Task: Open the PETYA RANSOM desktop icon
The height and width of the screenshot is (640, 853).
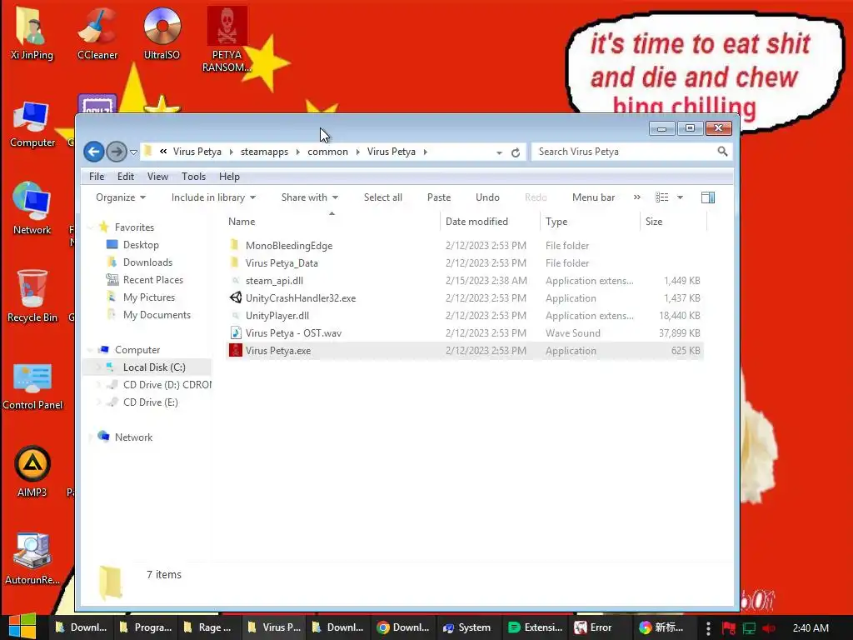Action: tap(227, 39)
